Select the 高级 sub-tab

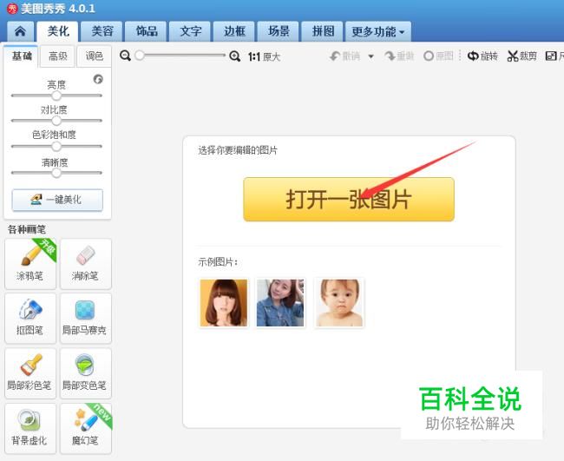pos(57,56)
